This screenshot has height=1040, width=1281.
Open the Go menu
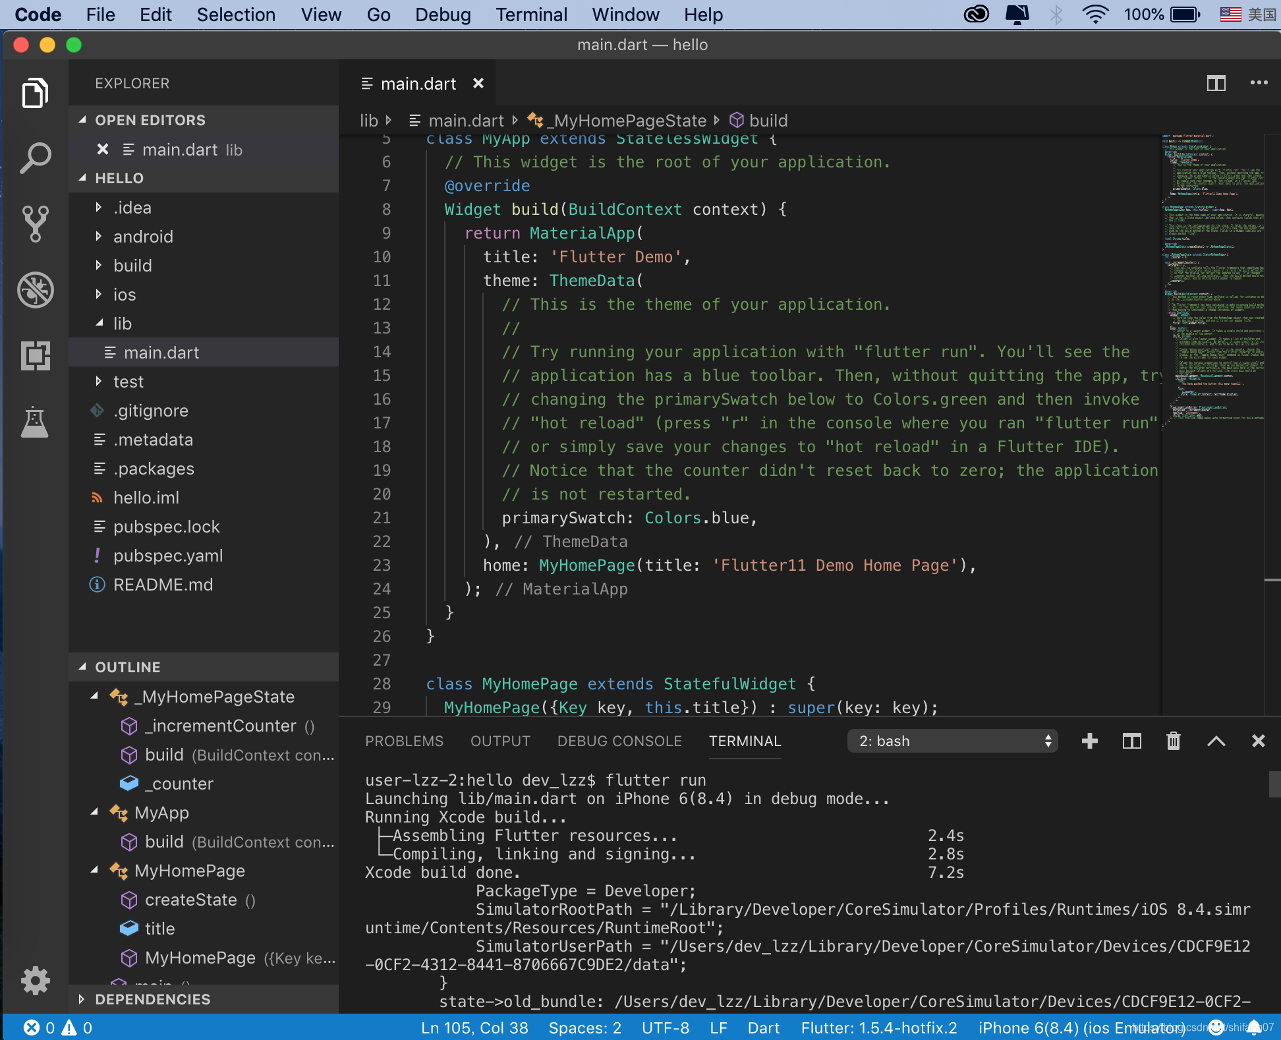pyautogui.click(x=378, y=14)
